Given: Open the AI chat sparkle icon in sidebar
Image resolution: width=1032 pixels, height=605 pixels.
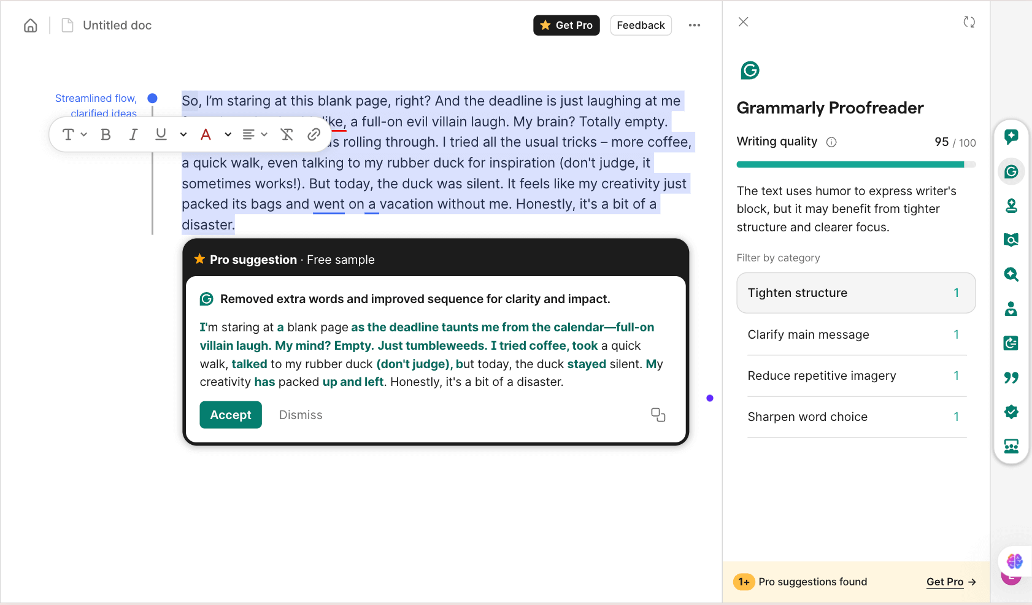Looking at the screenshot, I should (x=1011, y=136).
